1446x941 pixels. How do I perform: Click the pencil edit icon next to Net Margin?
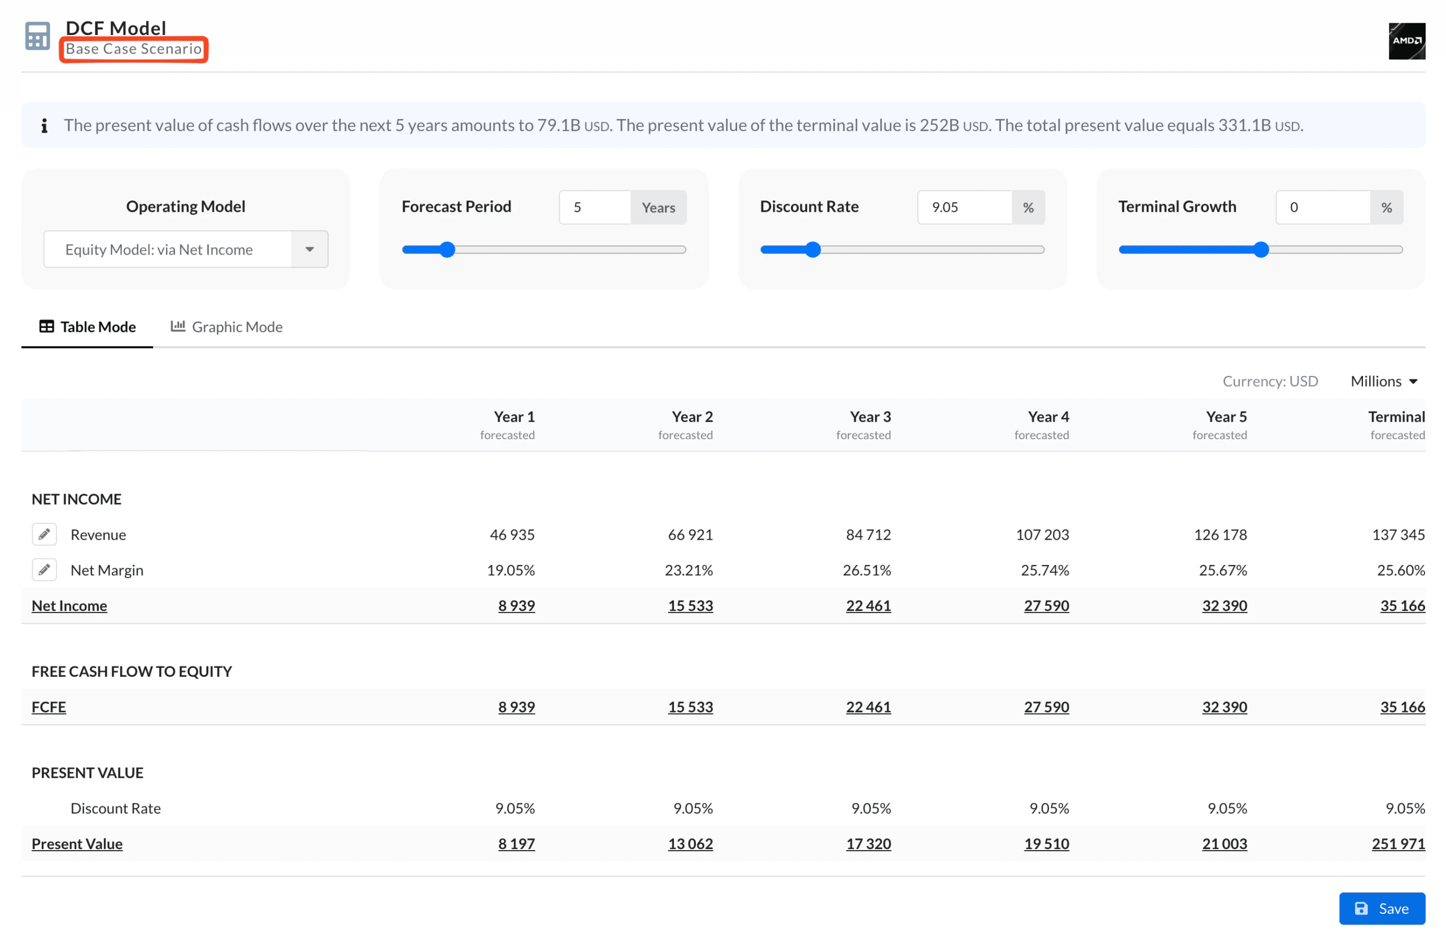pos(45,570)
